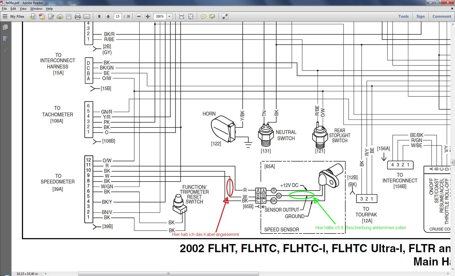Click the convert file to PDF icon

click(33, 17)
